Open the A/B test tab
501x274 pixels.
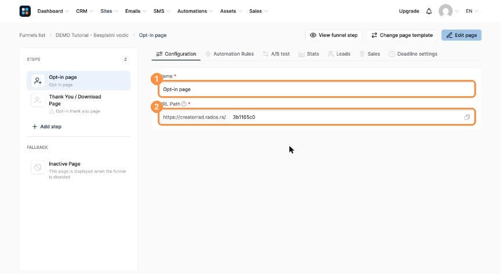tap(277, 54)
